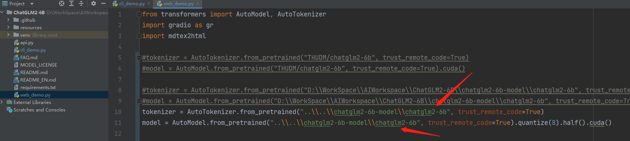Expand the .github folder

point(8,20)
